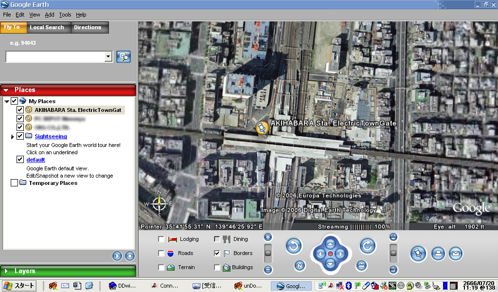Click the zoom slider handle
The image size is (498, 292).
coord(268,253)
